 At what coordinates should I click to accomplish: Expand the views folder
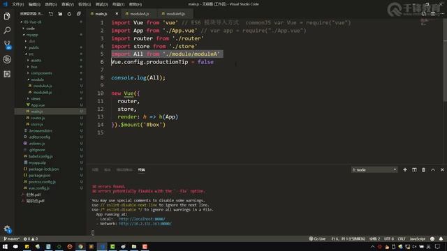[36, 99]
